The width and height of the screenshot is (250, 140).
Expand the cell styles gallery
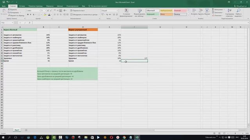pyautogui.click(x=188, y=15)
